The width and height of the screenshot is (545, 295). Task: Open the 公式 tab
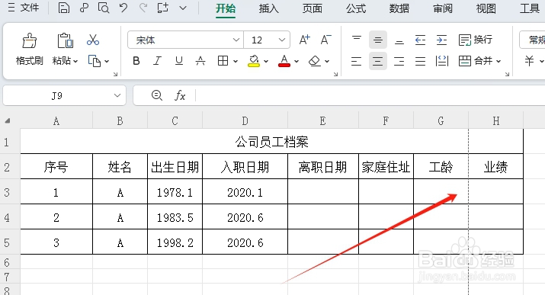click(355, 8)
